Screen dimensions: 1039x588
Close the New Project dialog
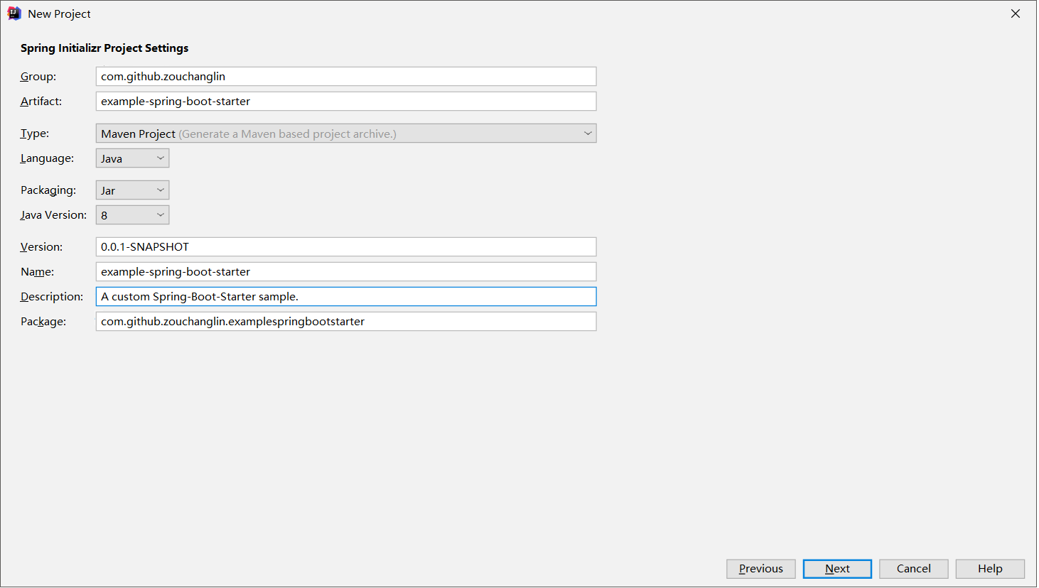1016,13
